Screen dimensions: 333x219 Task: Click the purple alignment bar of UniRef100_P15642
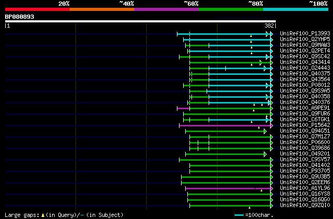coord(226,126)
